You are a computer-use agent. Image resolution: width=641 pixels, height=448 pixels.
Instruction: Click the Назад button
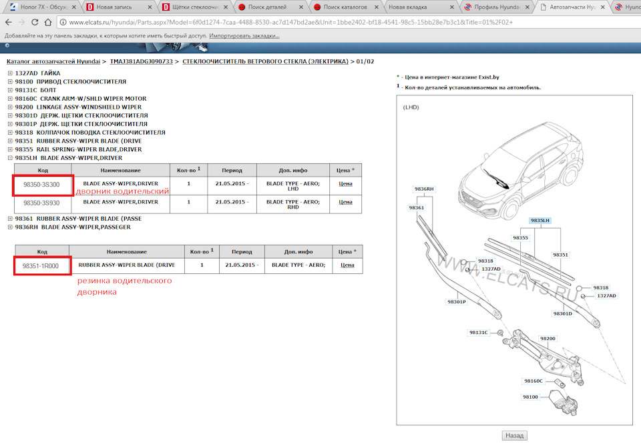[x=514, y=435]
